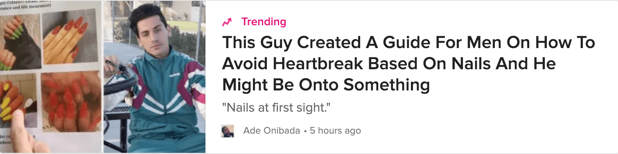618x154 pixels.
Task: Click Ade Onibada's small avatar image
Action: pyautogui.click(x=228, y=131)
